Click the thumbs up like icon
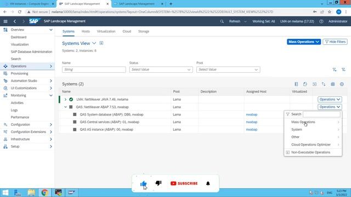 click(144, 184)
